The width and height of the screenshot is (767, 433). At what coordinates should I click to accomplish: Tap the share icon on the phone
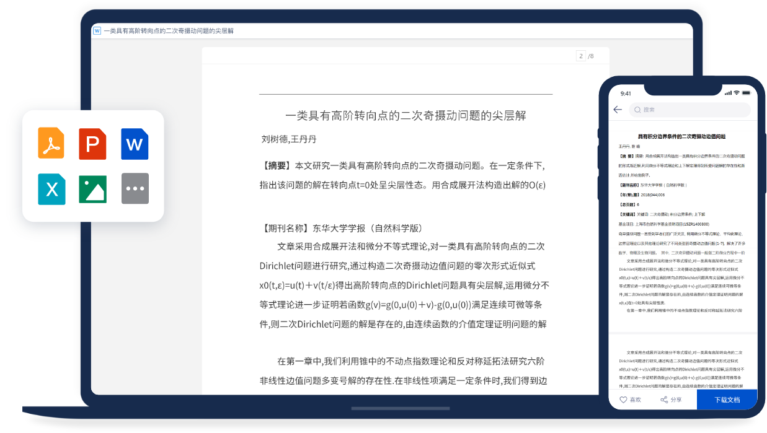tap(664, 400)
